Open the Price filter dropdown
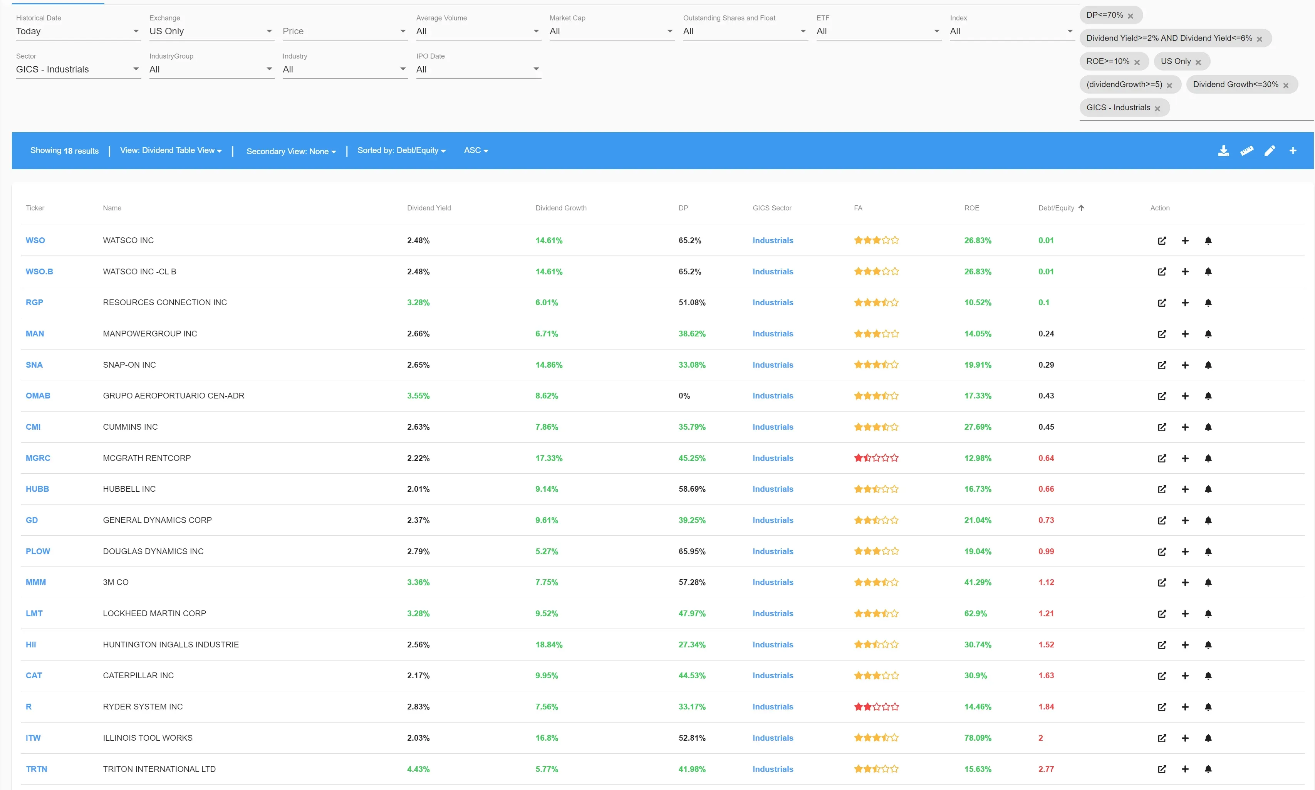The image size is (1315, 790). pyautogui.click(x=345, y=32)
